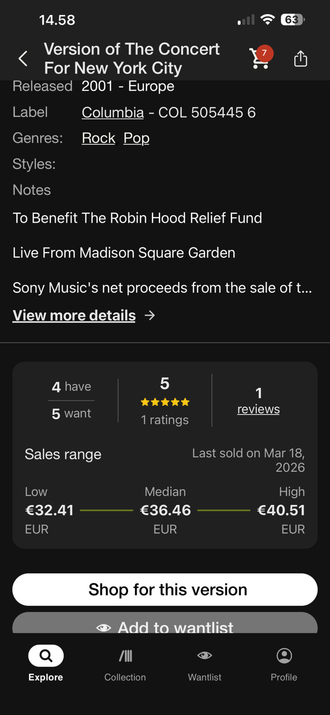Select the Rock genre link
This screenshot has width=330, height=715.
98,138
